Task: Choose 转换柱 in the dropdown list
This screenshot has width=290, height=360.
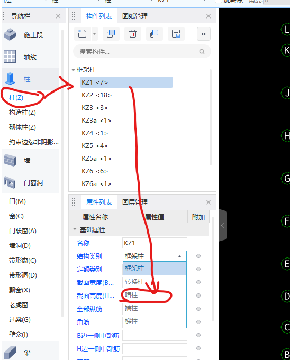Action: click(155, 281)
